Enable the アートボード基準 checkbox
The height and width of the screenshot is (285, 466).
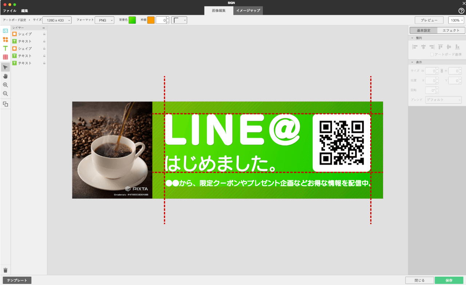tap(432, 54)
